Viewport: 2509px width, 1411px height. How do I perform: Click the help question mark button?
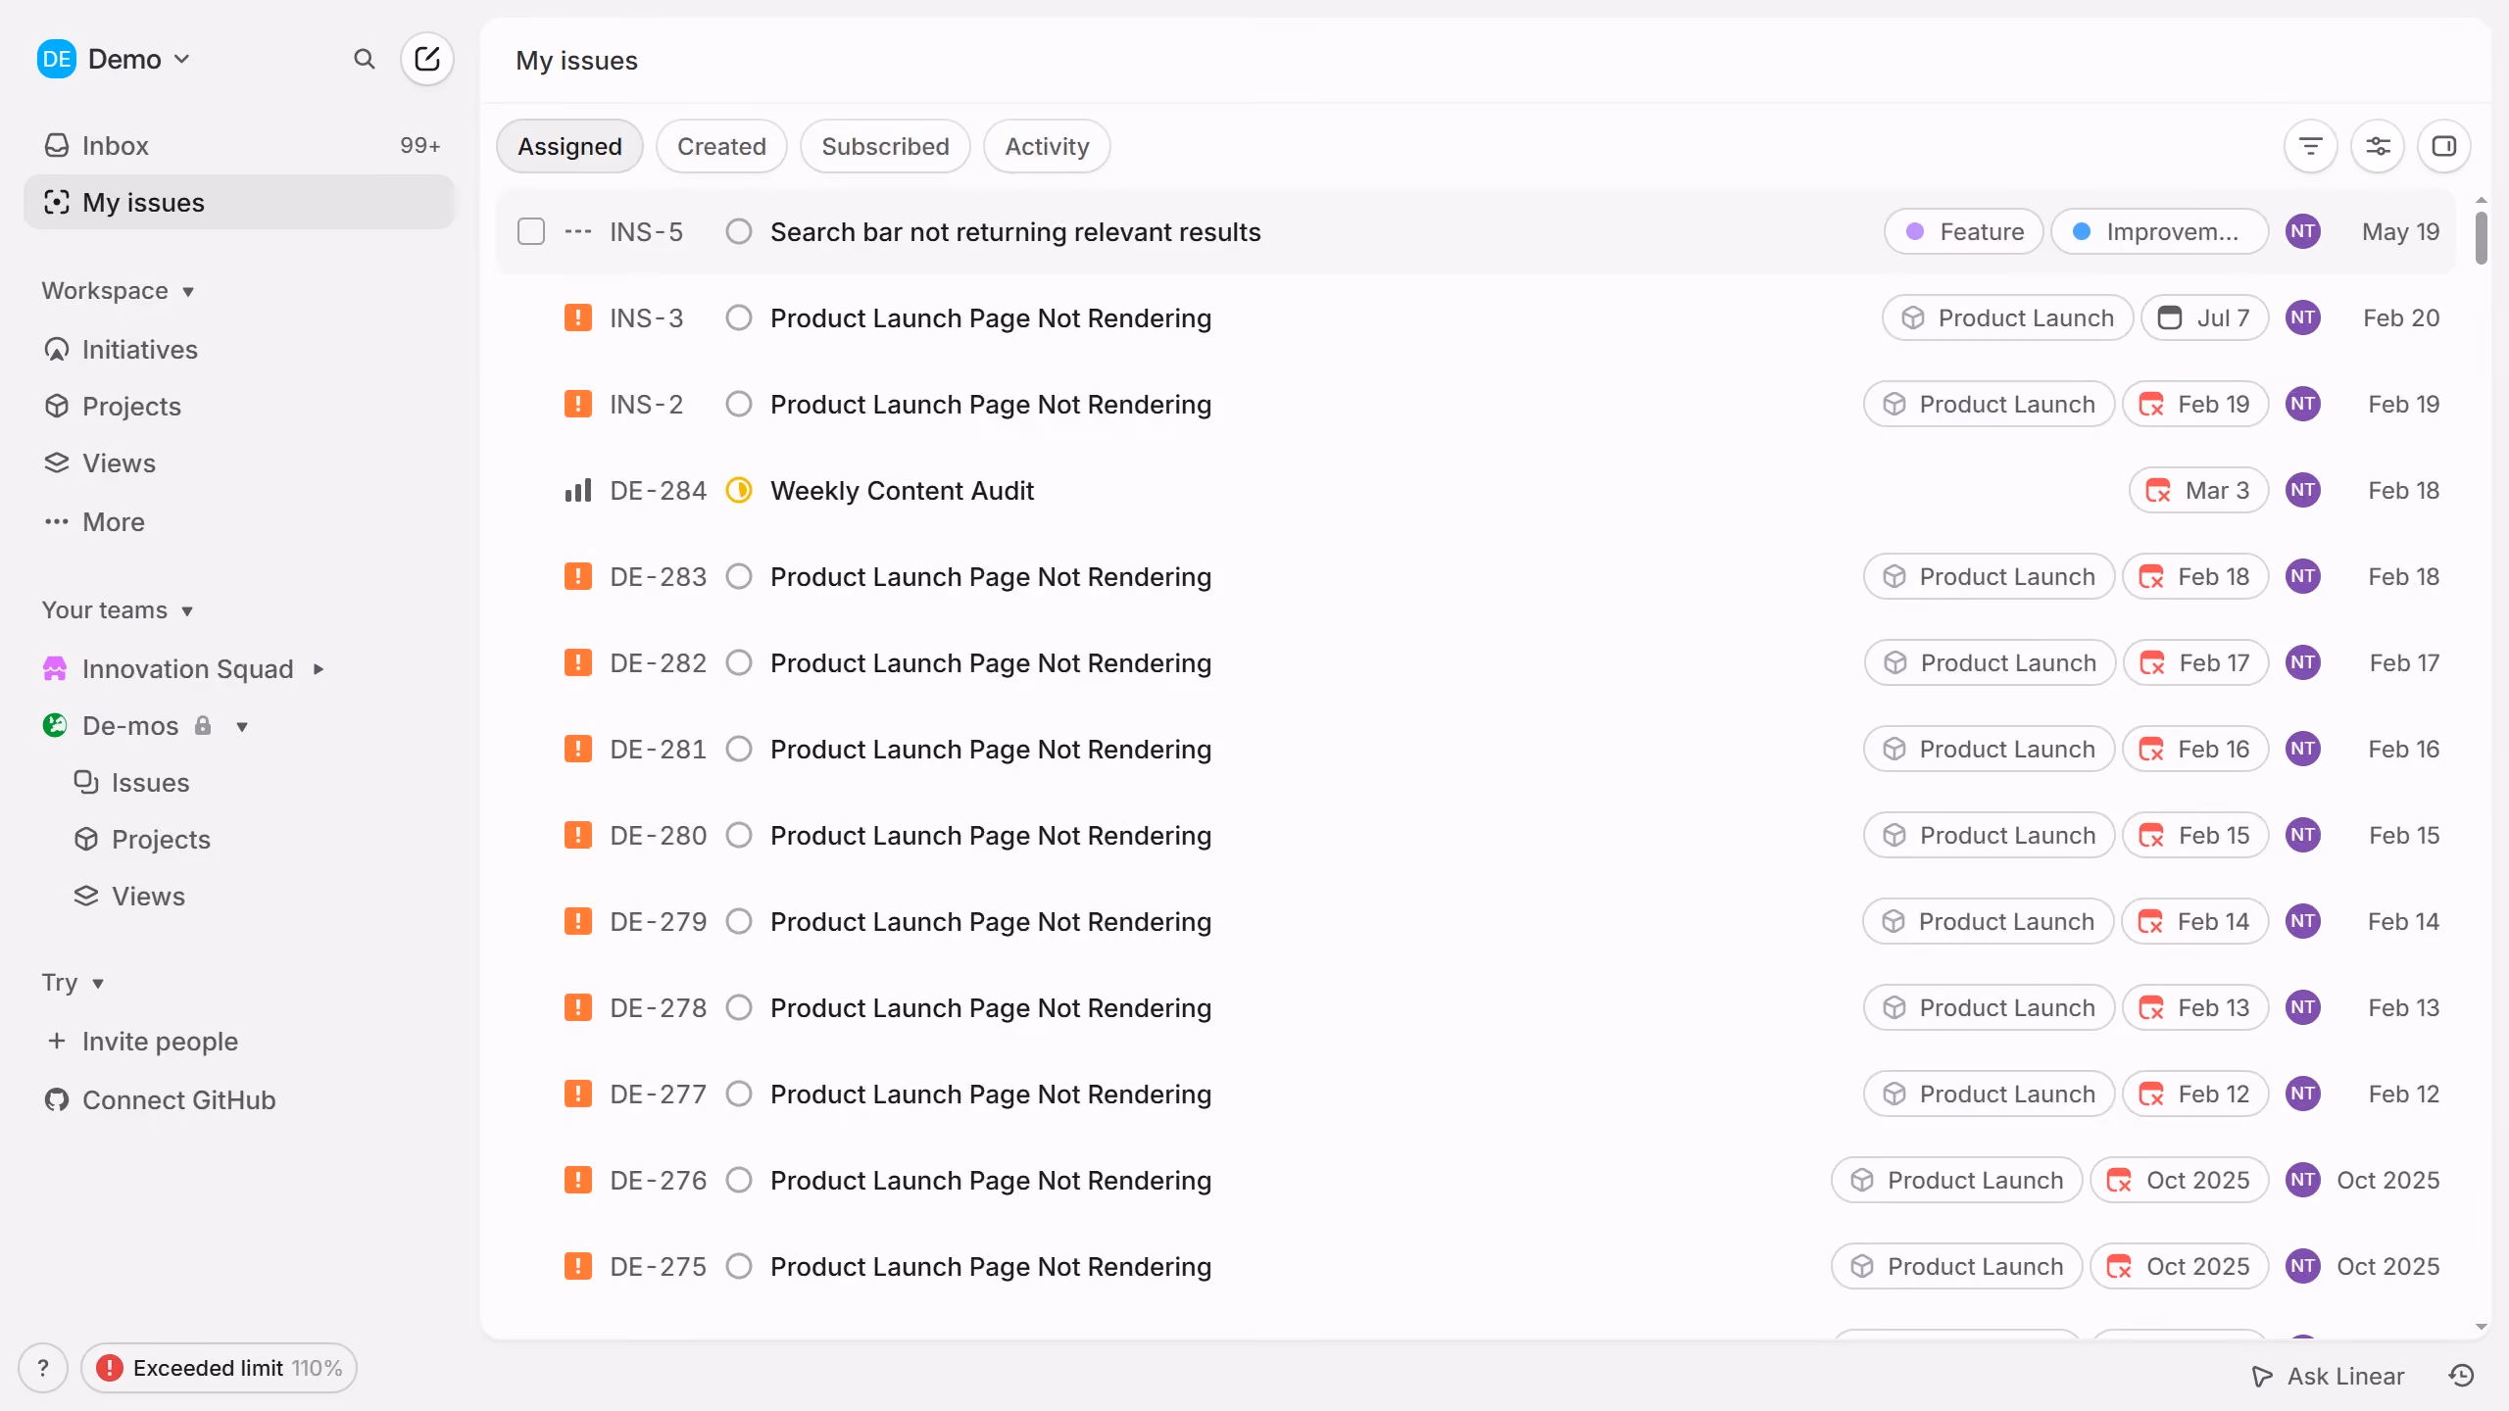[x=43, y=1368]
